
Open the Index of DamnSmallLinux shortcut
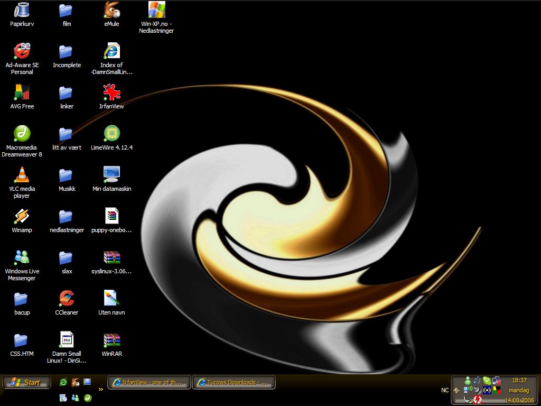(x=111, y=59)
